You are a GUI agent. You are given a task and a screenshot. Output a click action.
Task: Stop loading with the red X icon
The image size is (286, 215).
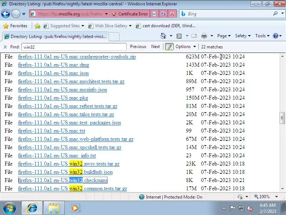point(172,14)
